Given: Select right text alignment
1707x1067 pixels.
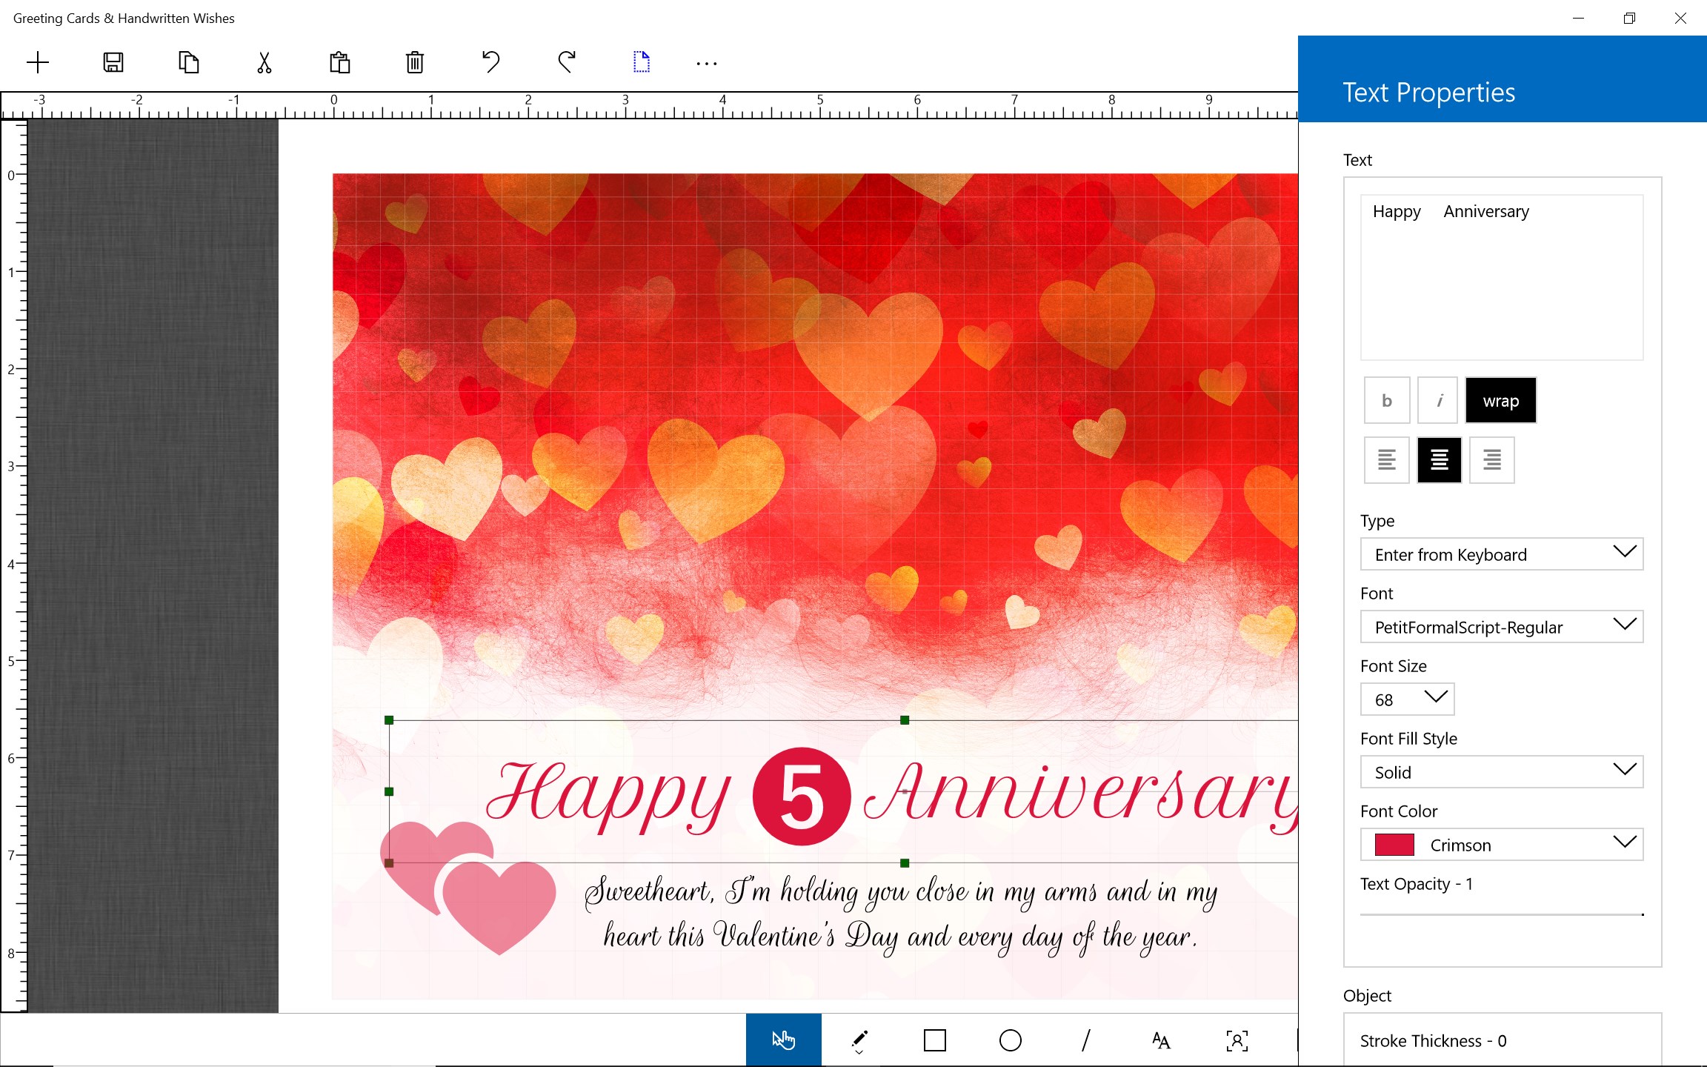Looking at the screenshot, I should point(1491,459).
